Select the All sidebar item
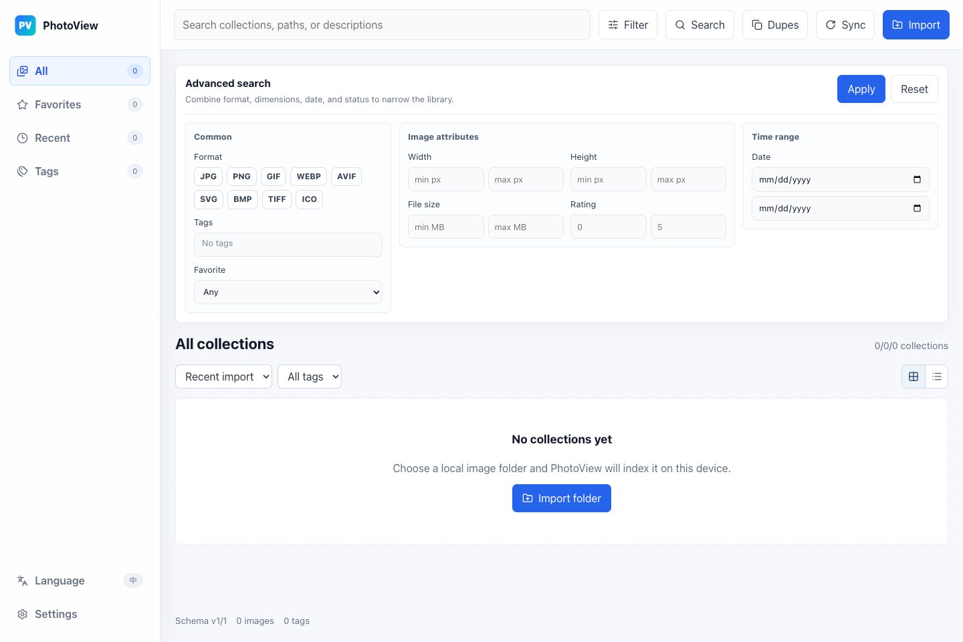963x642 pixels. [80, 71]
